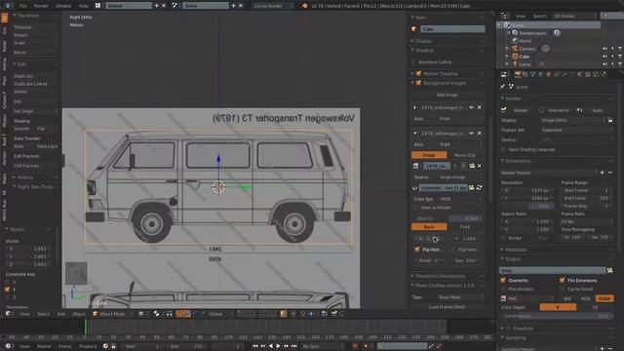The image size is (624, 351).
Task: Remove the Right axis background image
Action: pos(479,133)
